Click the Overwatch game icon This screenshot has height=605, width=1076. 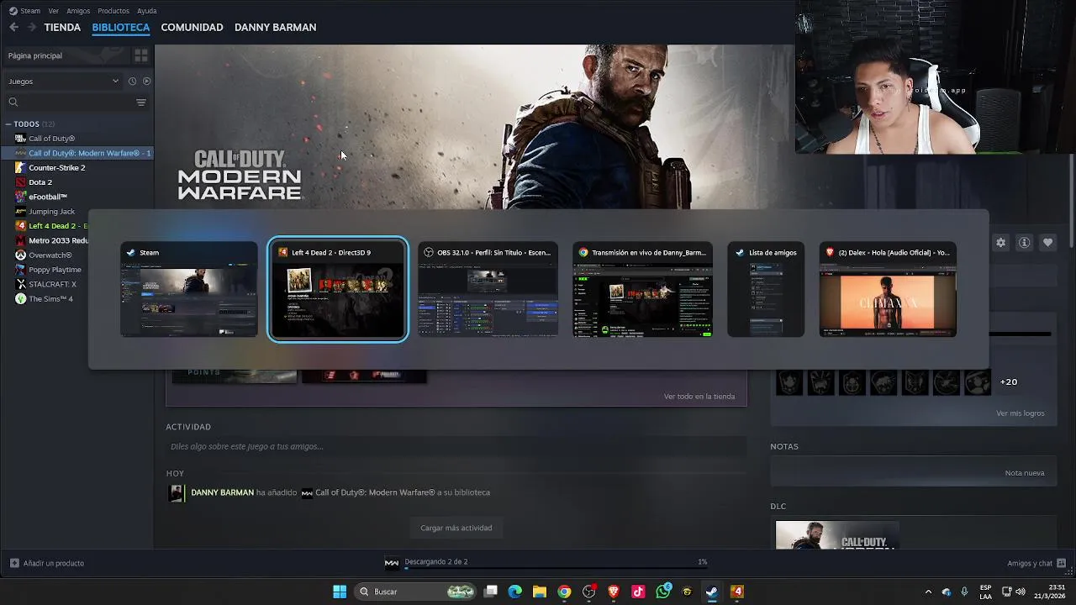pos(21,255)
